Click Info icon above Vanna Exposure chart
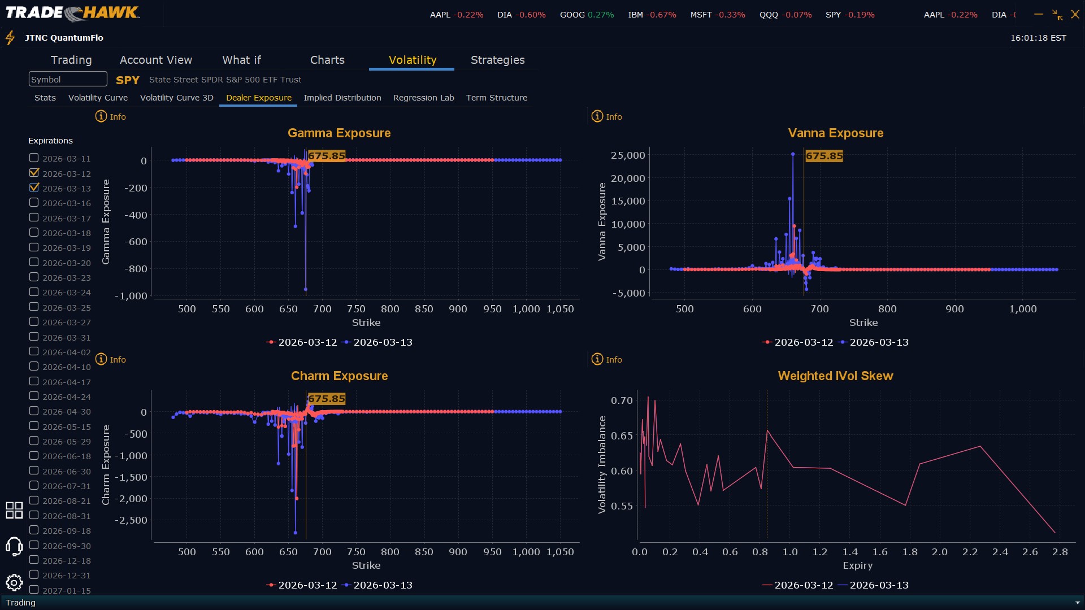Image resolution: width=1085 pixels, height=610 pixels. [597, 116]
